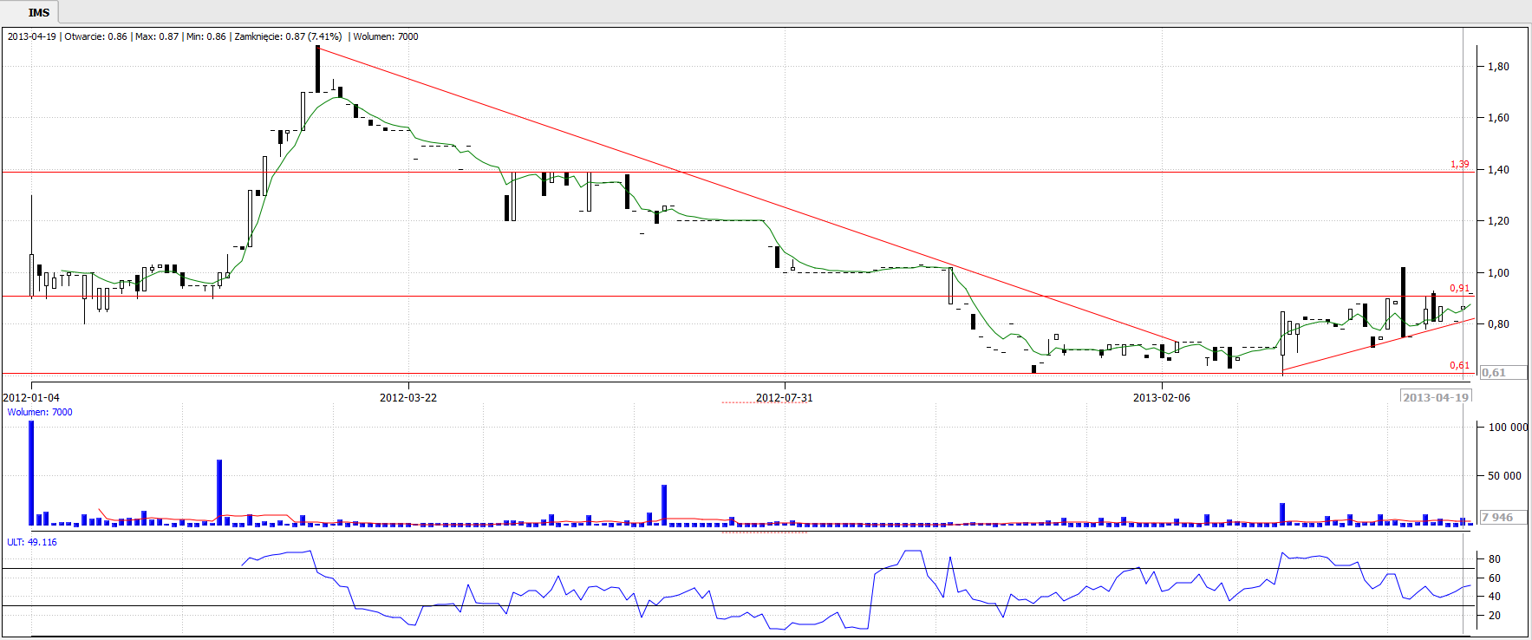The width and height of the screenshot is (1532, 640).
Task: Click the boxed 0,61 price marker
Action: [1494, 373]
